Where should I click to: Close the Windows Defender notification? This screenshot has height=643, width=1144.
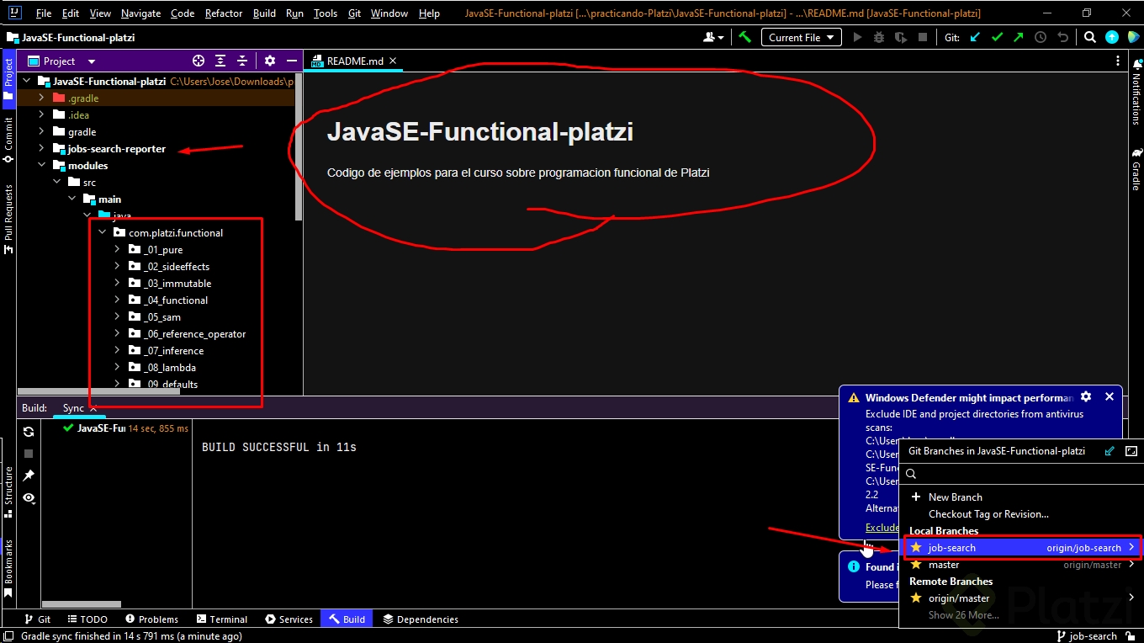(1110, 396)
